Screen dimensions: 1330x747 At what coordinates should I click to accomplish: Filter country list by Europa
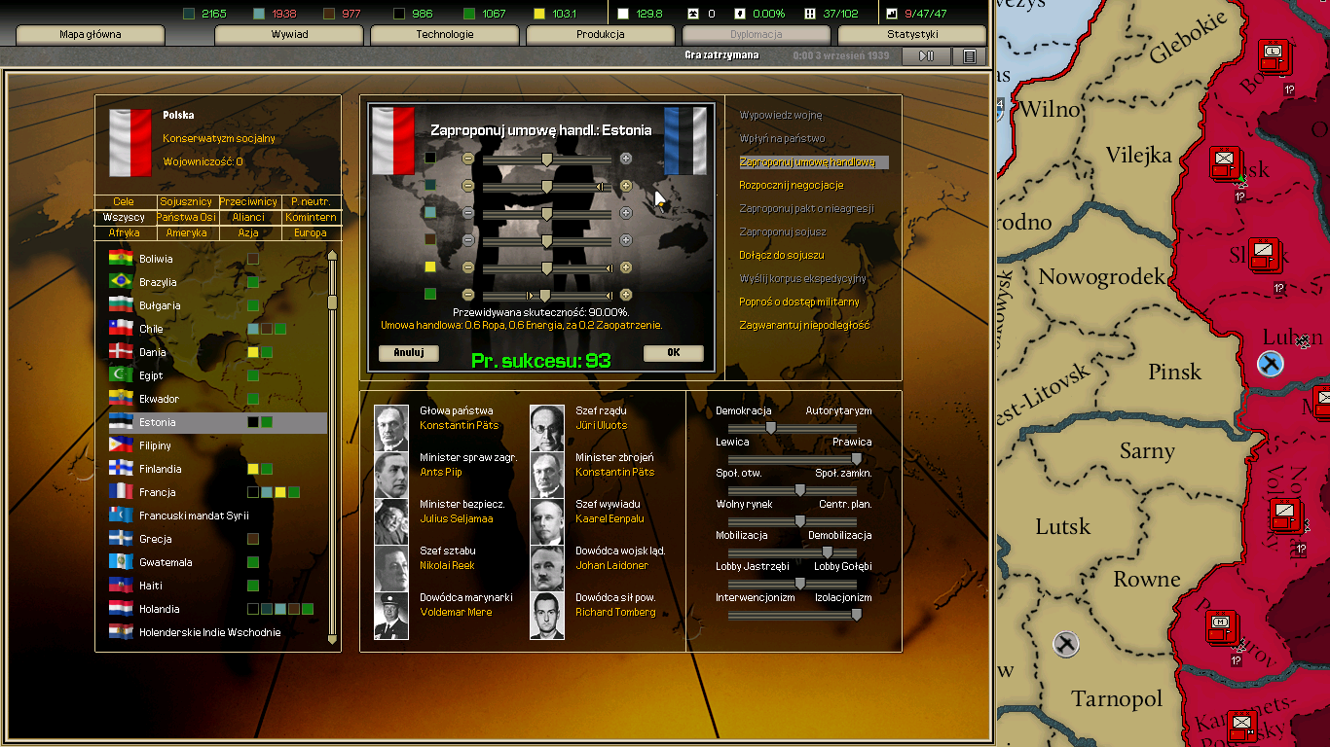click(311, 233)
